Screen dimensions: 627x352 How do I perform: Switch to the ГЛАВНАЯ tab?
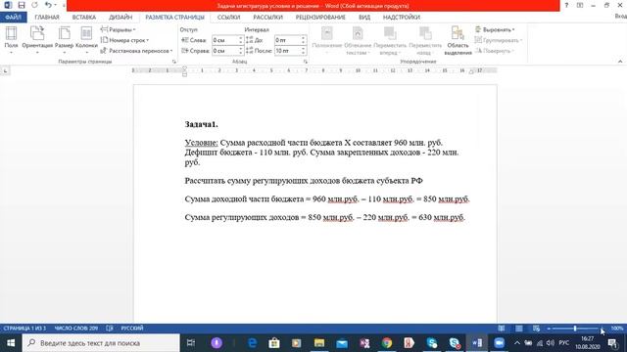coord(47,18)
